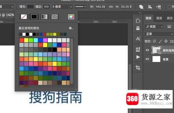
Task: Open the path alignment icon
Action: 150,7
